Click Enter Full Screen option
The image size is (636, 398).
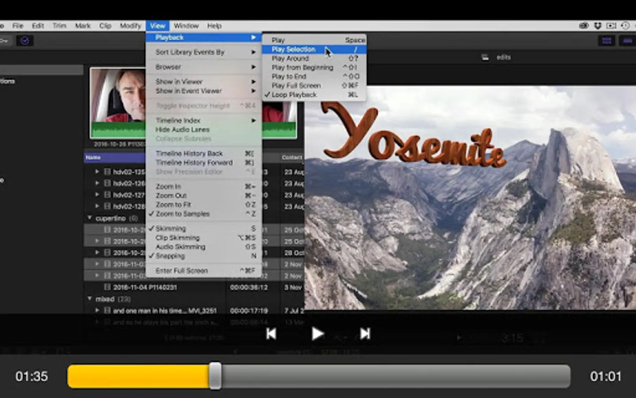[x=182, y=271]
